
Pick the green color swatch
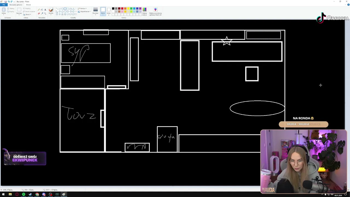[131, 8]
